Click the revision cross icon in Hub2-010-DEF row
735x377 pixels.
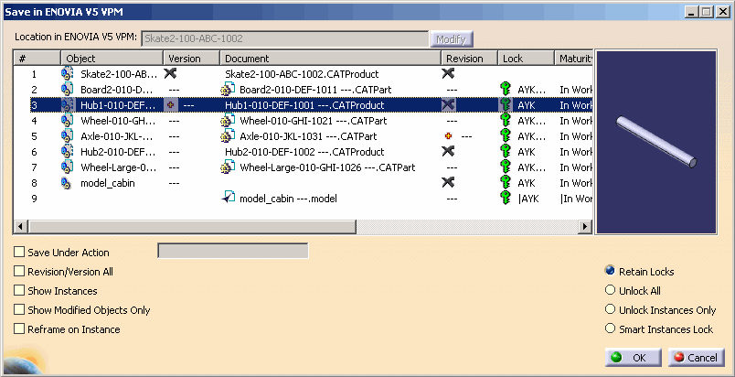pos(448,152)
